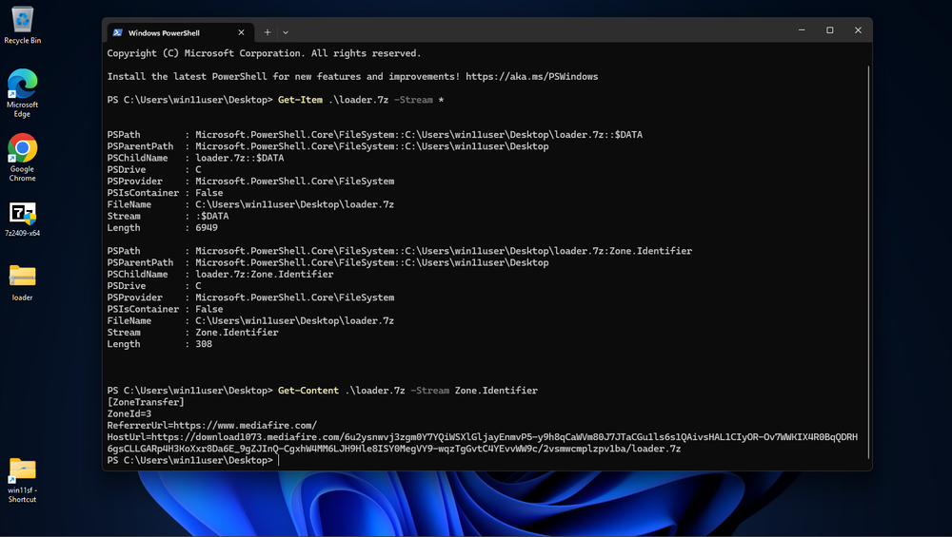Click the Get-Content command text
This screenshot has width=952, height=537.
(308, 391)
